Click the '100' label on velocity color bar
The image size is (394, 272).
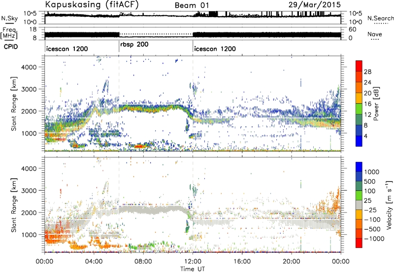[370, 191]
